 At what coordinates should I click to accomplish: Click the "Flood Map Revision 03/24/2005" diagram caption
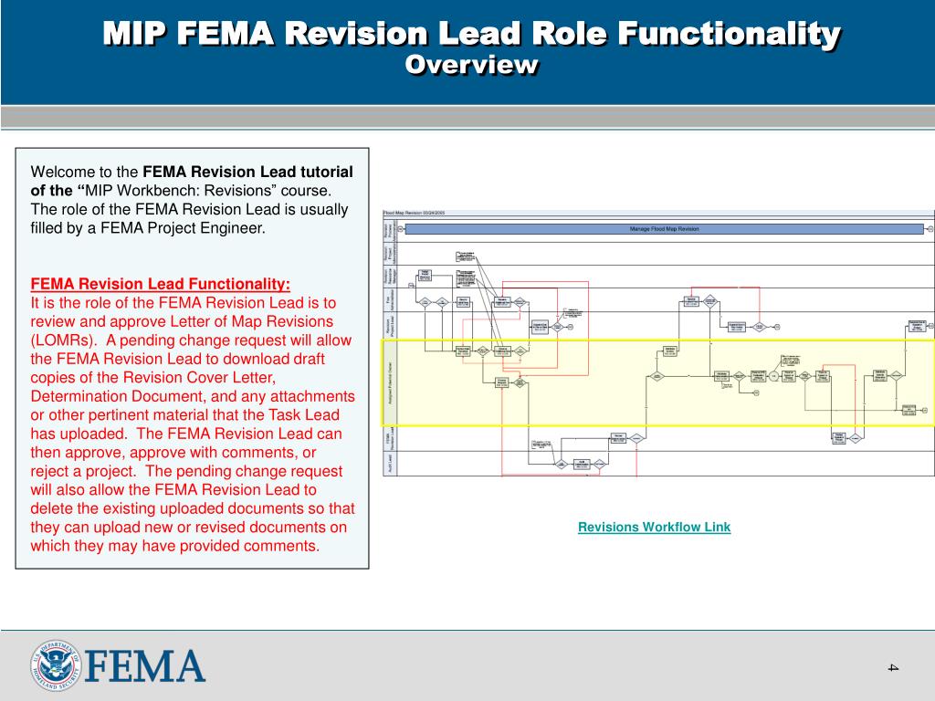414,213
